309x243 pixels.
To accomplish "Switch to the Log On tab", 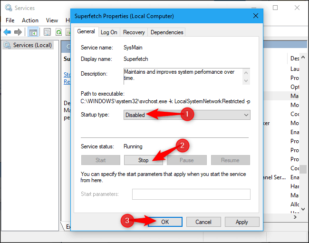I will [x=109, y=32].
